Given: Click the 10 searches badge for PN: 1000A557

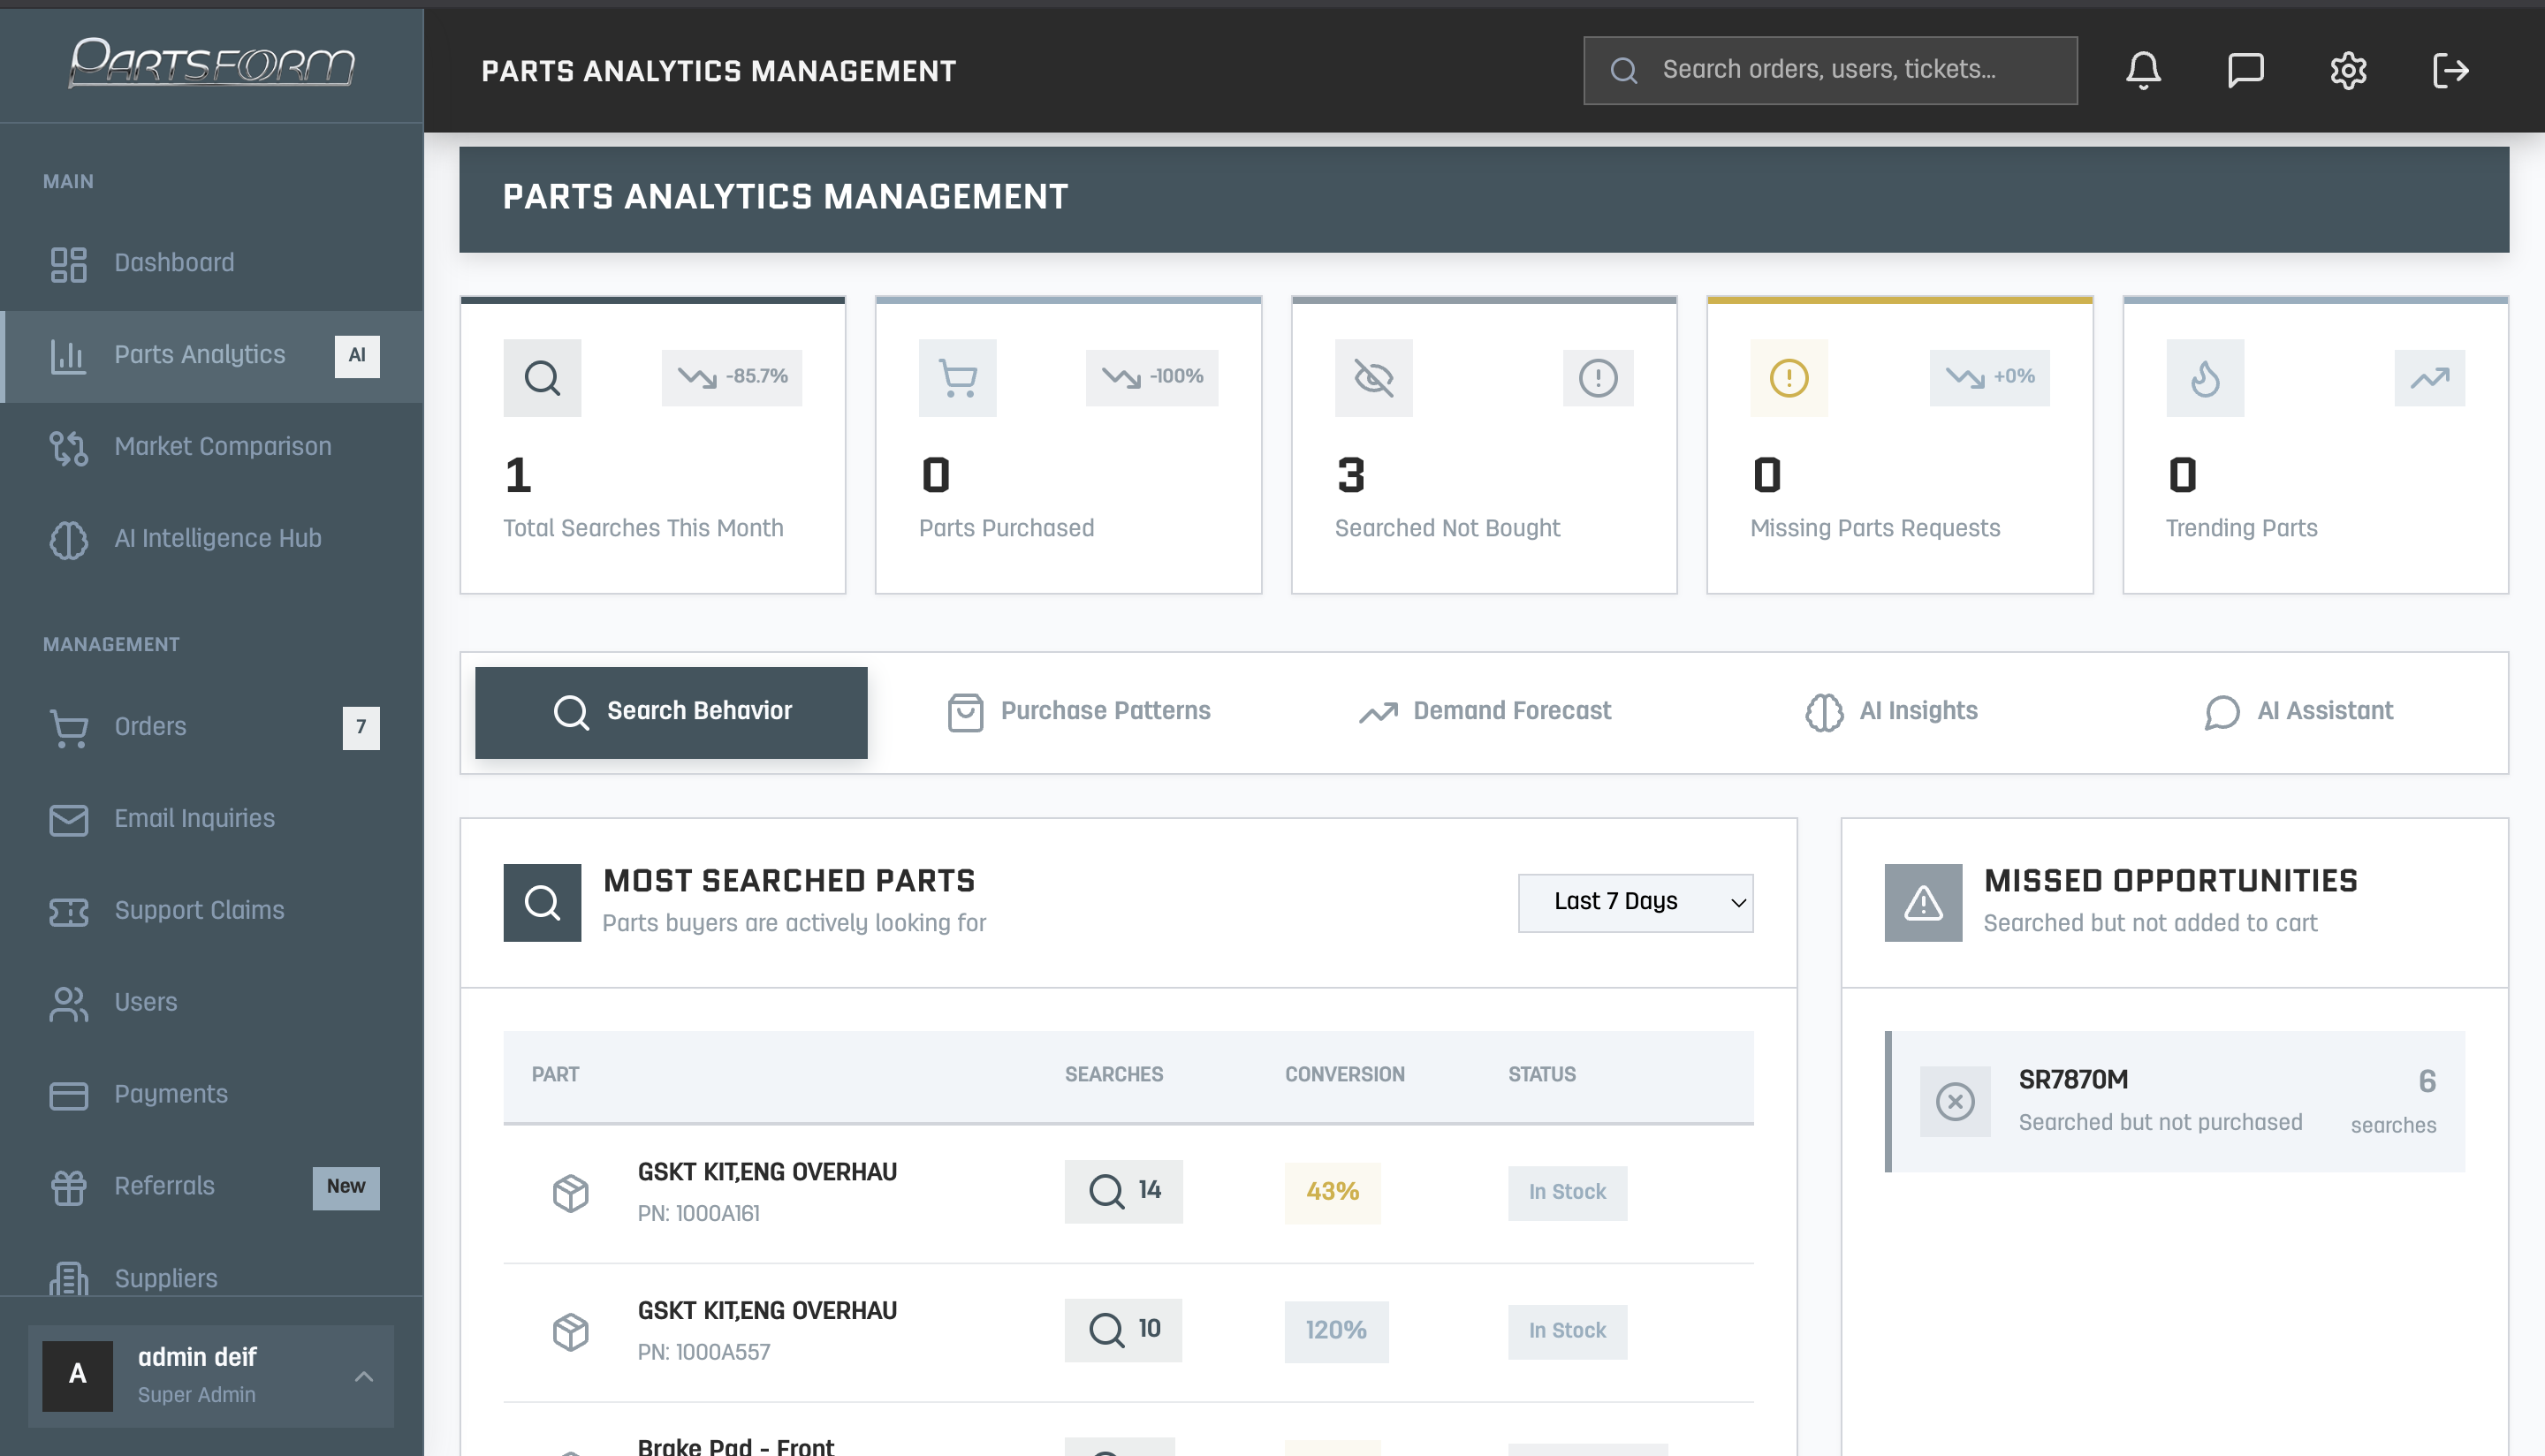Looking at the screenshot, I should (1123, 1331).
